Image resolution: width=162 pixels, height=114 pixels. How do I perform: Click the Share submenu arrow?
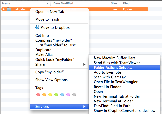click(84, 64)
